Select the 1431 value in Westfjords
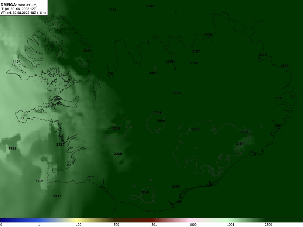 [17, 61]
